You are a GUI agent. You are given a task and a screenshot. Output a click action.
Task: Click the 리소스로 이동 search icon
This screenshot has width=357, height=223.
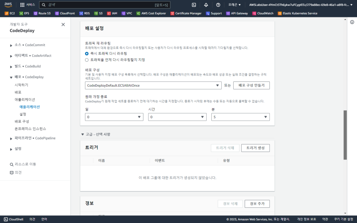click(x=12, y=165)
